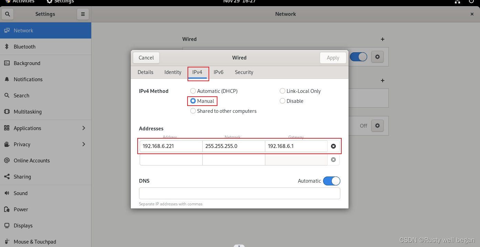This screenshot has width=480, height=247.
Task: Click the search icon in Settings header
Action: coord(8,14)
